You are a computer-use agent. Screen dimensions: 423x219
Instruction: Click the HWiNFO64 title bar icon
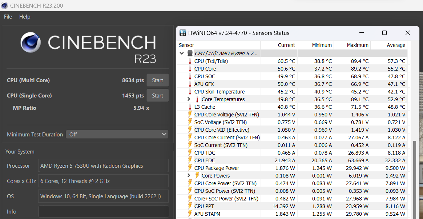[x=183, y=33]
